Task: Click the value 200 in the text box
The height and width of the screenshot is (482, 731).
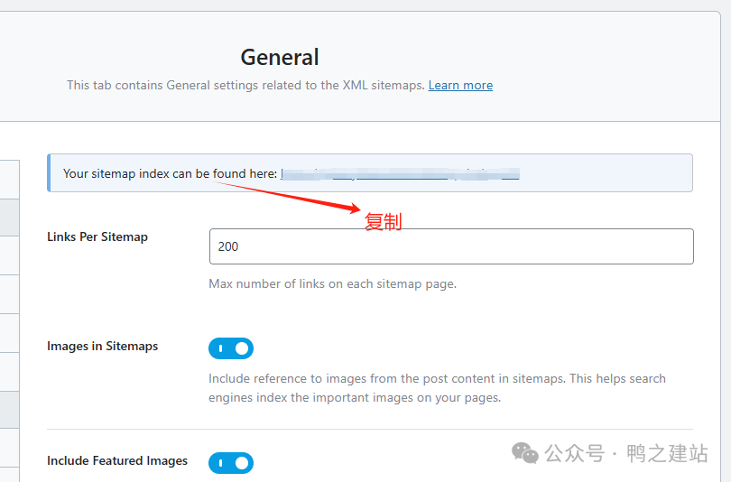Action: pyautogui.click(x=228, y=246)
